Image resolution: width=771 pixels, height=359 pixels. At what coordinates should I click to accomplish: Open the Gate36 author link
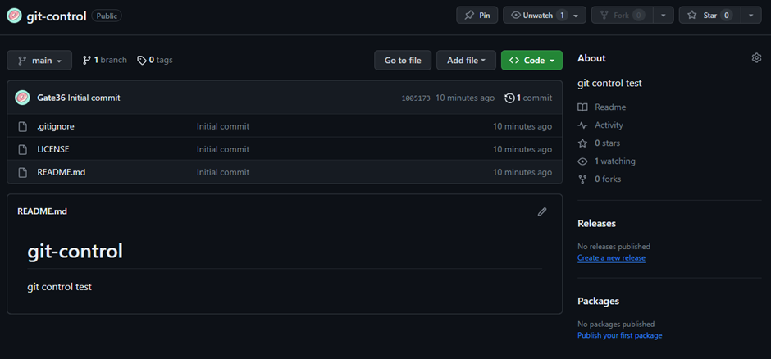tap(51, 98)
